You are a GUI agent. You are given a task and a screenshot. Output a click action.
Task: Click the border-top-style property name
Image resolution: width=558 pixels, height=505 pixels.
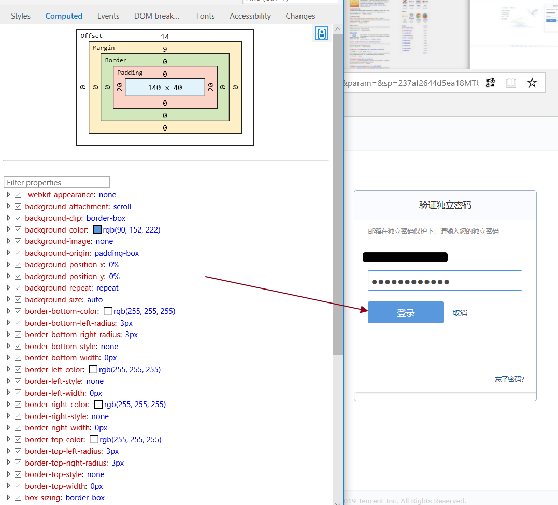54,474
